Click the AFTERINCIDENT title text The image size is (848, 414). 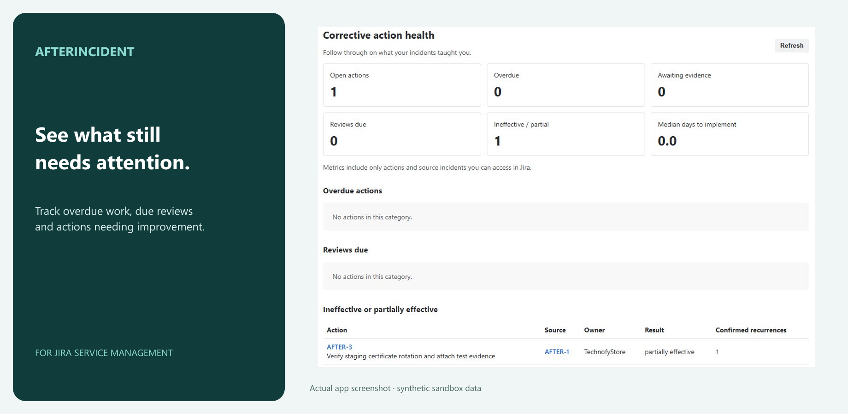pos(85,52)
